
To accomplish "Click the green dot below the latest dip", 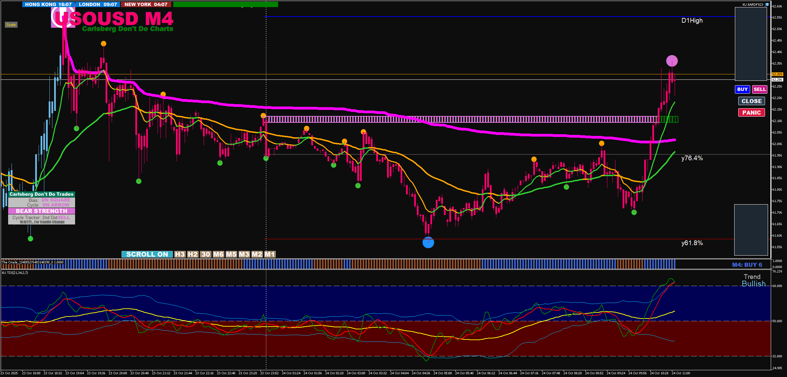I will coord(634,212).
